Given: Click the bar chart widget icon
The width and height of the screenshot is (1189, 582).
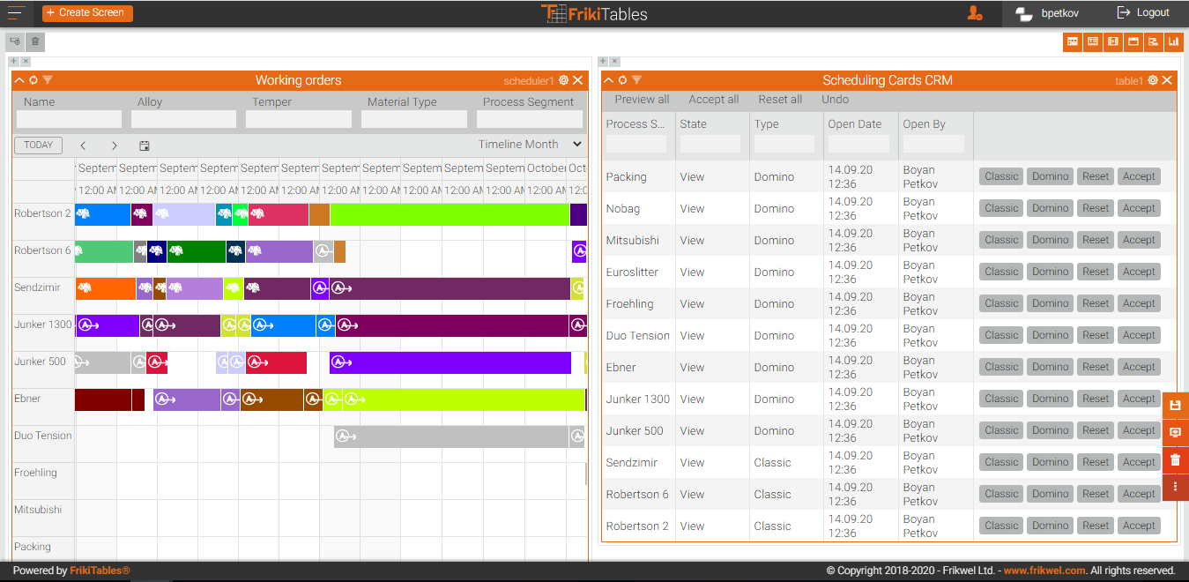Looking at the screenshot, I should pos(1173,41).
